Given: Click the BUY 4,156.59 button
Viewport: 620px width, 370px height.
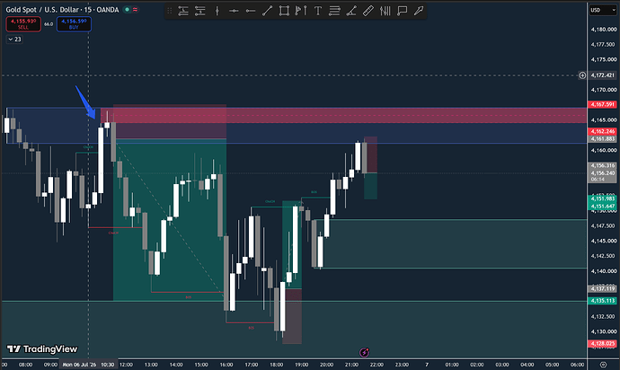Looking at the screenshot, I should [74, 24].
